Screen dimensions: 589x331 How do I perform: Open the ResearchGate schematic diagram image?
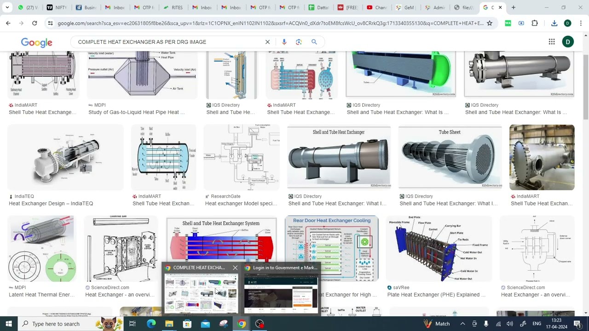(x=242, y=157)
